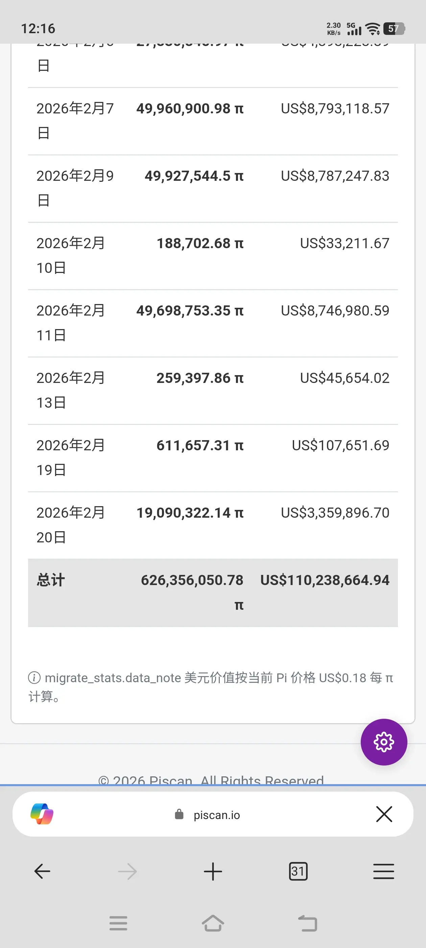426x948 pixels.
Task: Tap the piscan.io URL field
Action: [x=213, y=814]
